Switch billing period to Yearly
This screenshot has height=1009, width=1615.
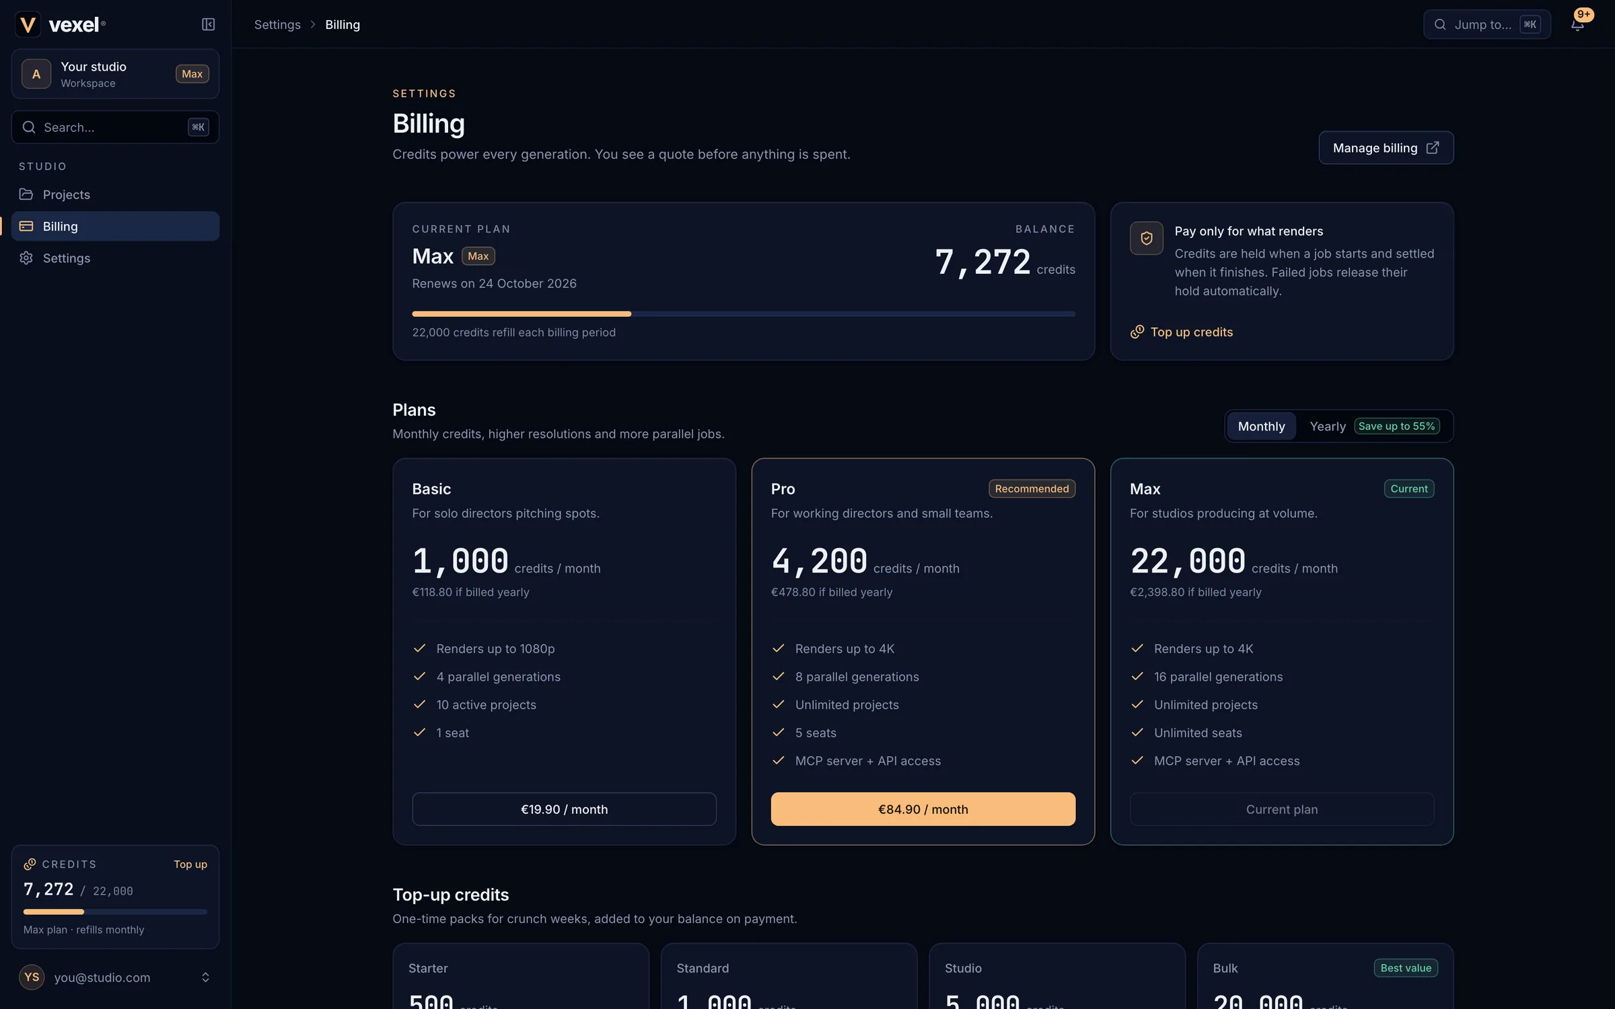click(1374, 426)
